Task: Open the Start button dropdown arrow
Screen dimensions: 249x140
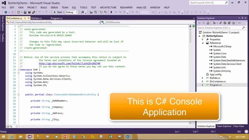Action: [63, 12]
